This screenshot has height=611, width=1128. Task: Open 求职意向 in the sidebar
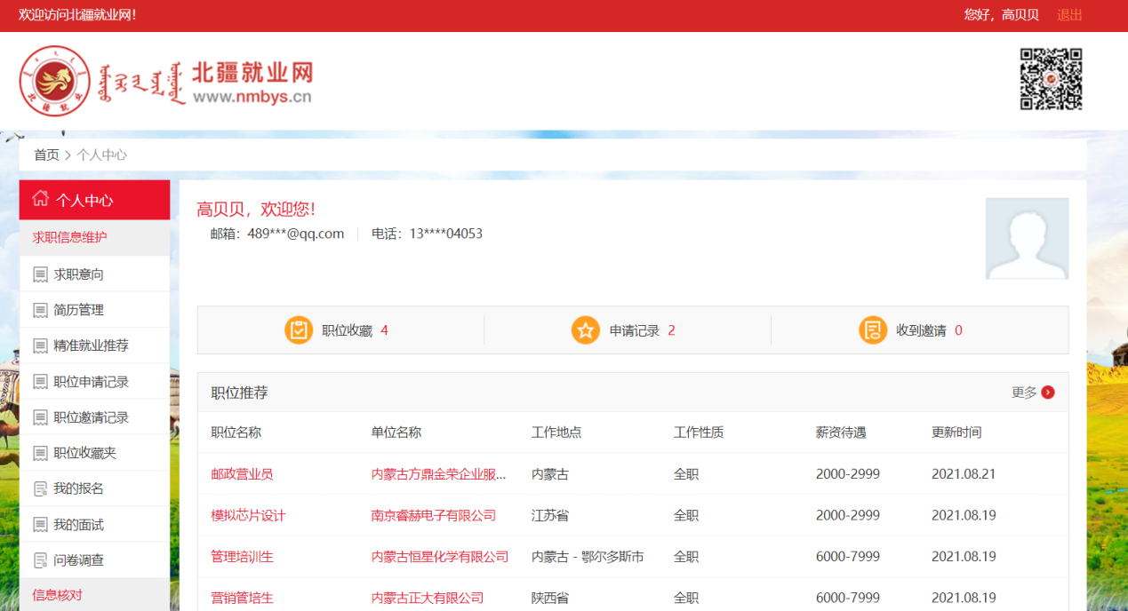click(x=78, y=274)
